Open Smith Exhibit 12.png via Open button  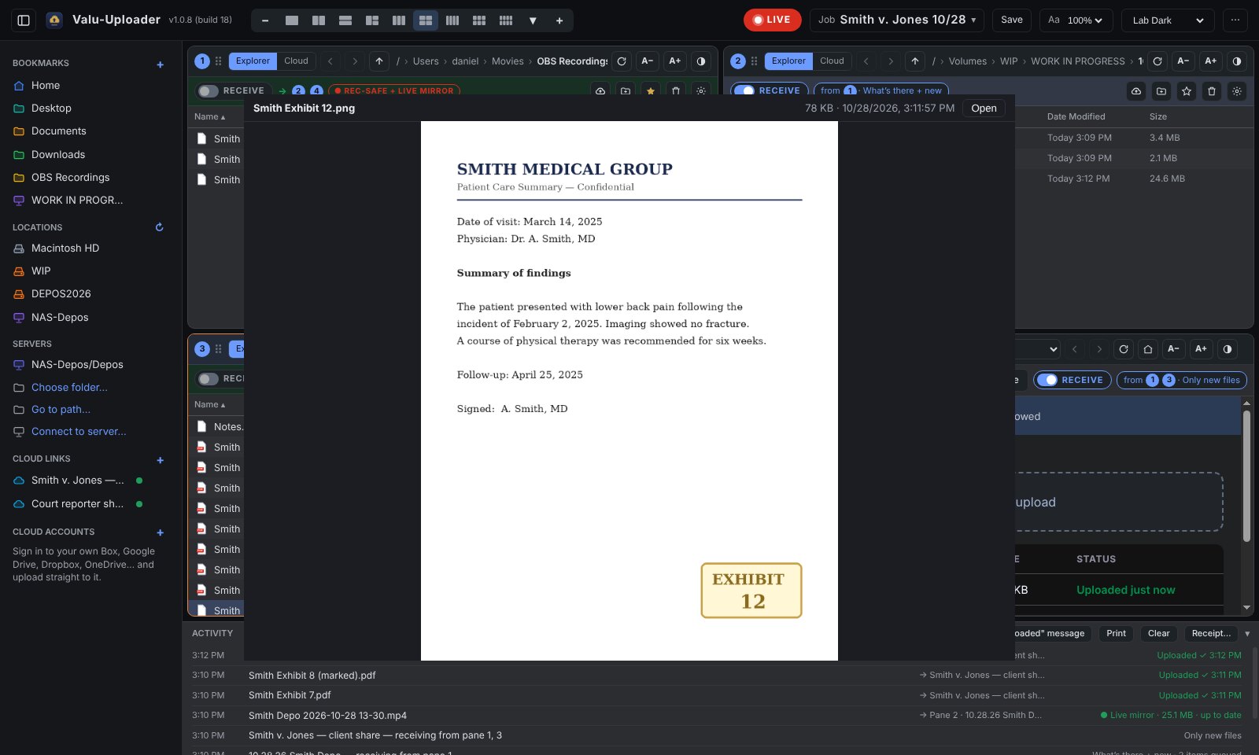984,109
